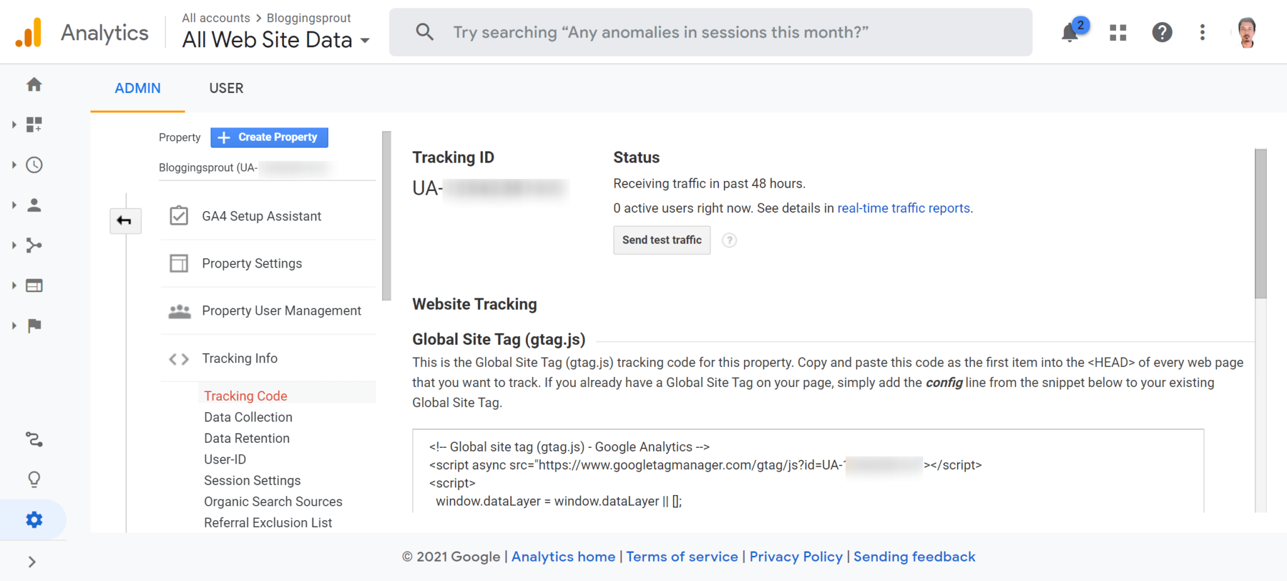Image resolution: width=1287 pixels, height=581 pixels.
Task: Click the back arrow column button
Action: point(125,220)
